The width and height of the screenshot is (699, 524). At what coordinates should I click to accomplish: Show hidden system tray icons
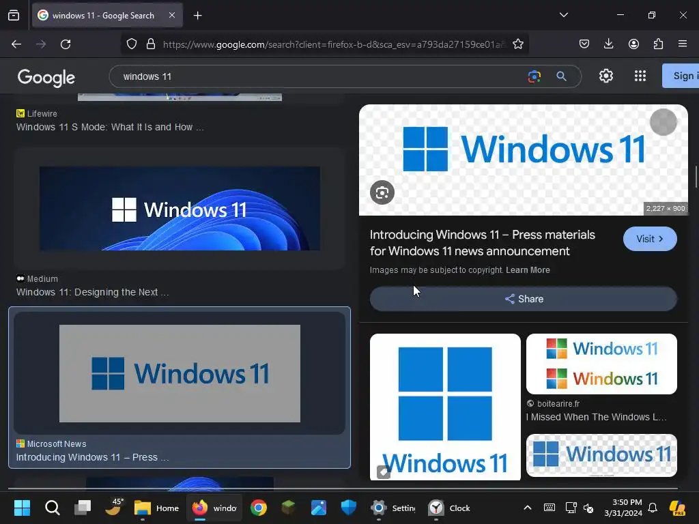coord(528,508)
